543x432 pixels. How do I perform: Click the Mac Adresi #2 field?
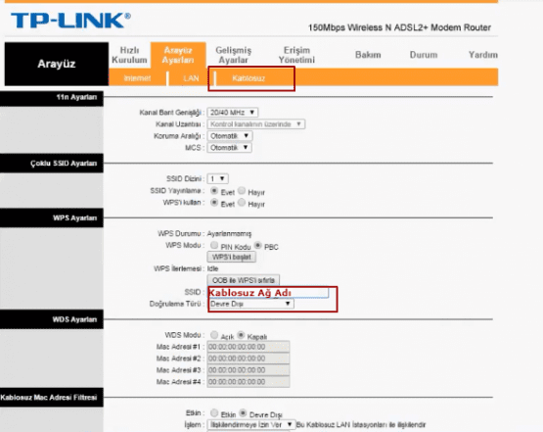click(249, 359)
